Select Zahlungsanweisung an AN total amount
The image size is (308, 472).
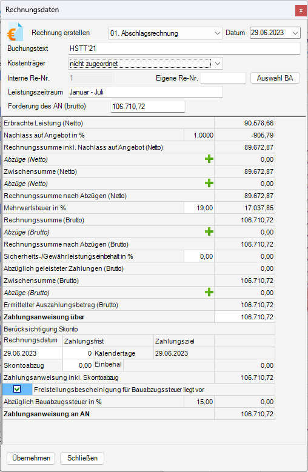tap(244, 414)
